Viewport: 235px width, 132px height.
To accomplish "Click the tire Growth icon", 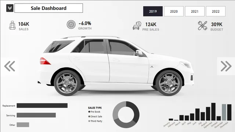I will pos(71,25).
